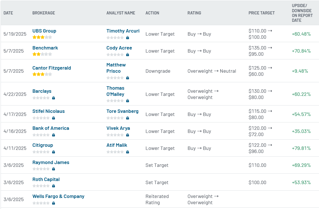
Task: Click the three-star rating under UBS Group
Action: coord(42,37)
